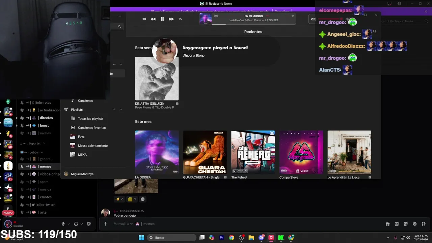The width and height of the screenshot is (432, 243).
Task: Open the DINASTÍA (DELUXE) album cover
Action: tap(157, 78)
